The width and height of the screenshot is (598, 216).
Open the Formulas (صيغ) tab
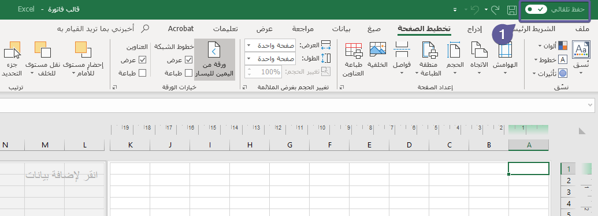(x=374, y=29)
